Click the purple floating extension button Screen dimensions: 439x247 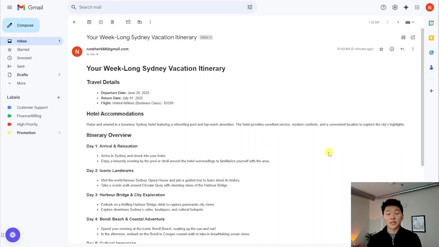[13, 235]
